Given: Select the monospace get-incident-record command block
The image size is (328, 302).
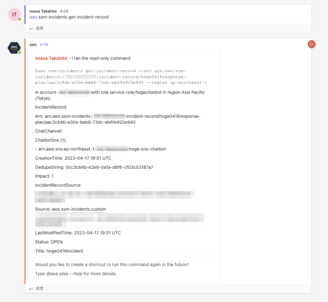Looking at the screenshot, I should point(121,77).
